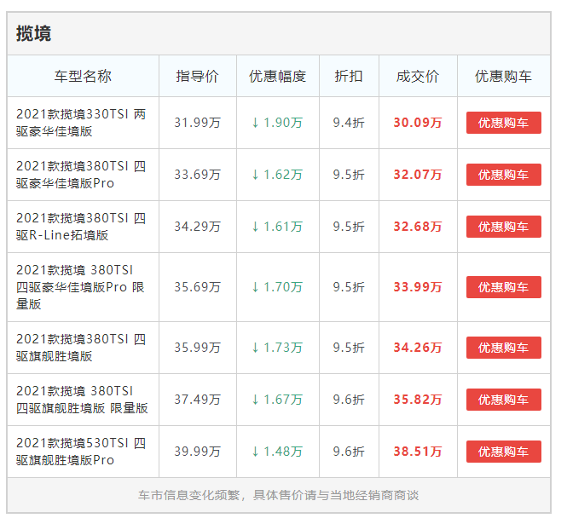Click 优惠购车 button for 380TSI R-Line拓境版
The width and height of the screenshot is (567, 524).
(503, 227)
